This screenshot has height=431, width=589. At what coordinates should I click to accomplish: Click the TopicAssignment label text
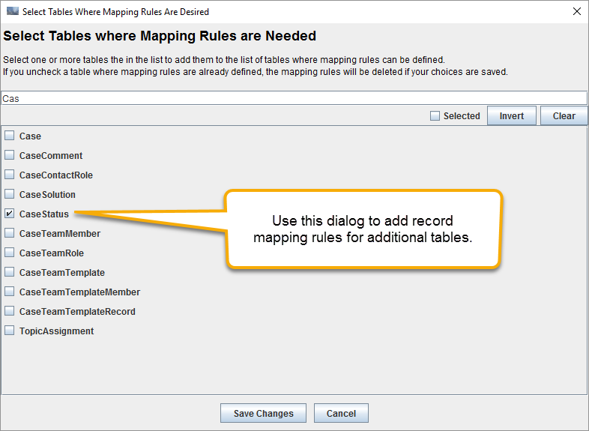[x=56, y=331]
